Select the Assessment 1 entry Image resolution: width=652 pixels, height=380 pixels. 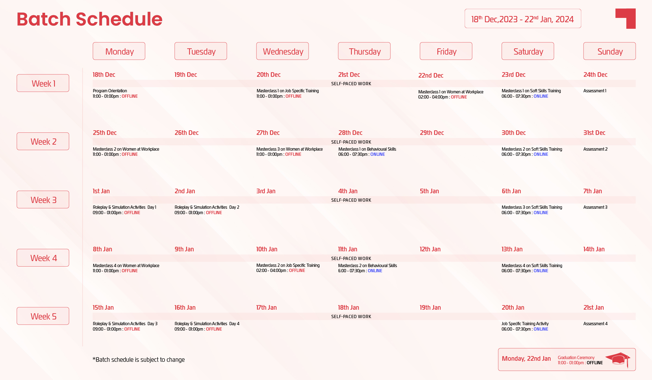(595, 91)
